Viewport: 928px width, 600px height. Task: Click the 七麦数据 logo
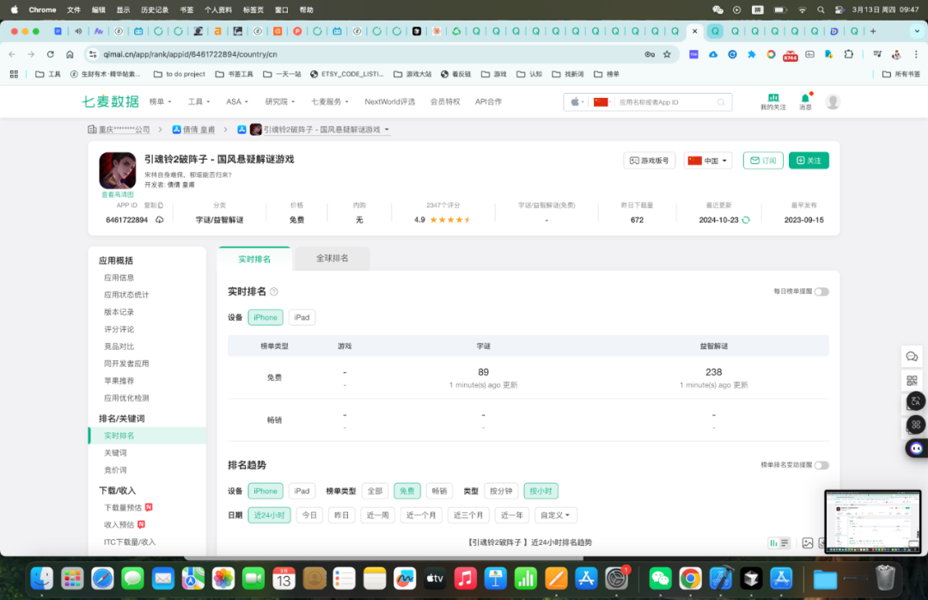[x=110, y=101]
